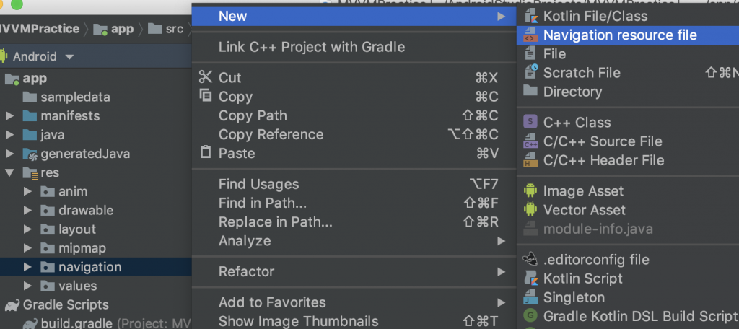Click the Kotlin File/Class icon
The image size is (739, 329).
click(531, 16)
